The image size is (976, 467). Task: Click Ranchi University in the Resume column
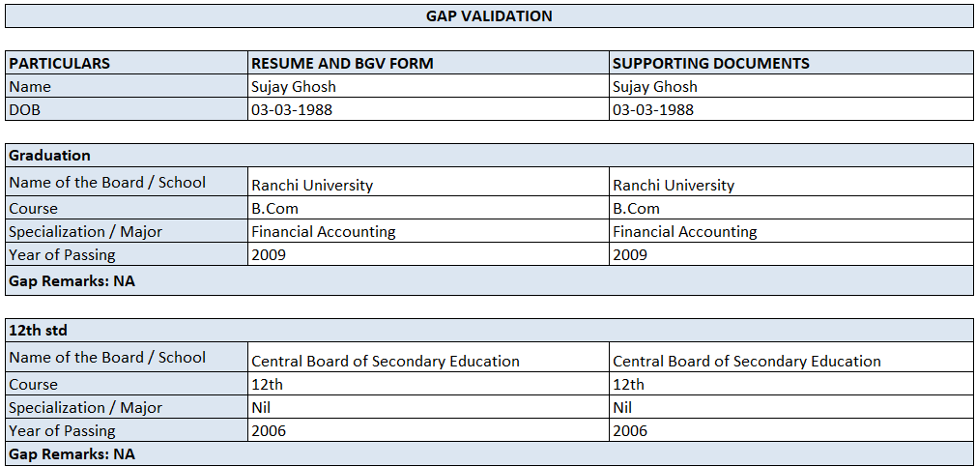click(x=312, y=186)
